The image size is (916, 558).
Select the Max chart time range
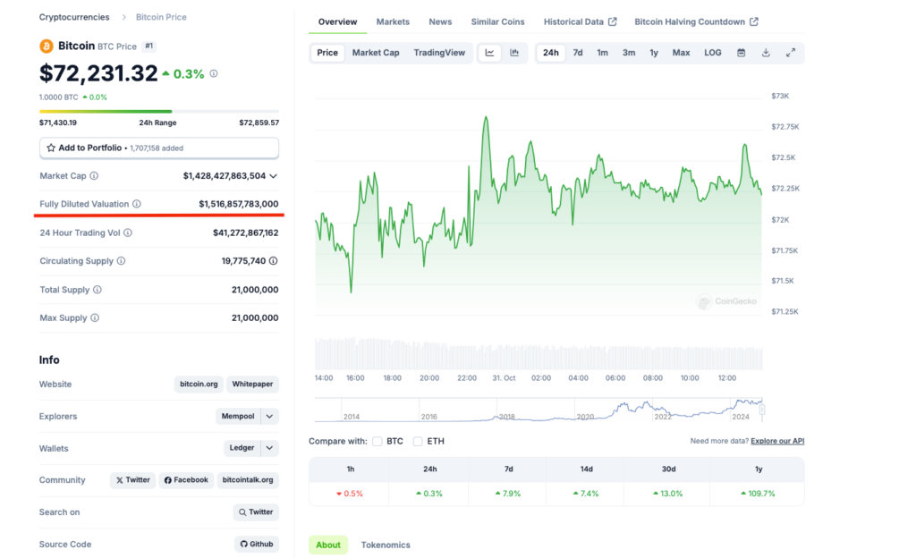coord(681,53)
